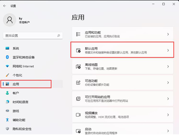Minimize the Settings window
This screenshot has width=179, height=135.
(153, 4)
